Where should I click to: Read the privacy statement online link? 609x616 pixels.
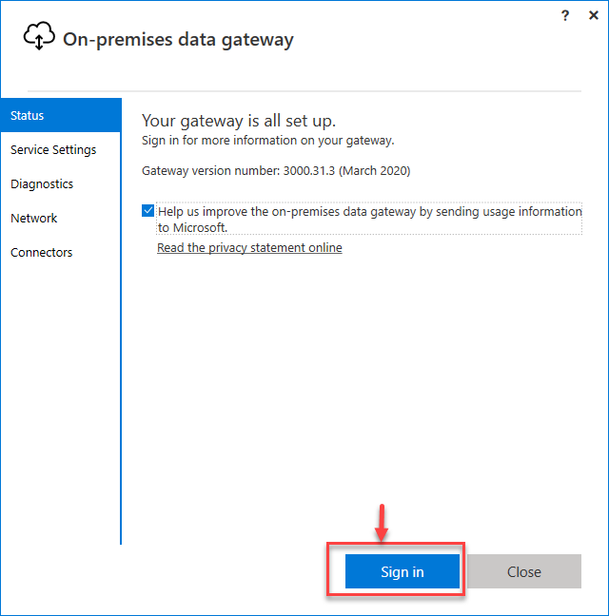(x=249, y=248)
